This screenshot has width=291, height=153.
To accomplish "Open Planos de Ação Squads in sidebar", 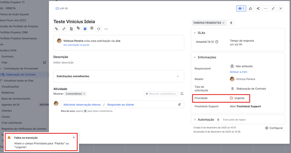I will (15, 14).
